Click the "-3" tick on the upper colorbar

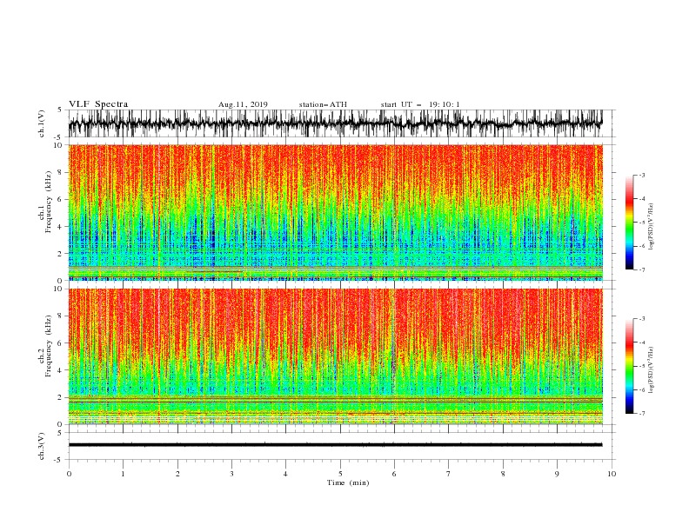pos(641,175)
